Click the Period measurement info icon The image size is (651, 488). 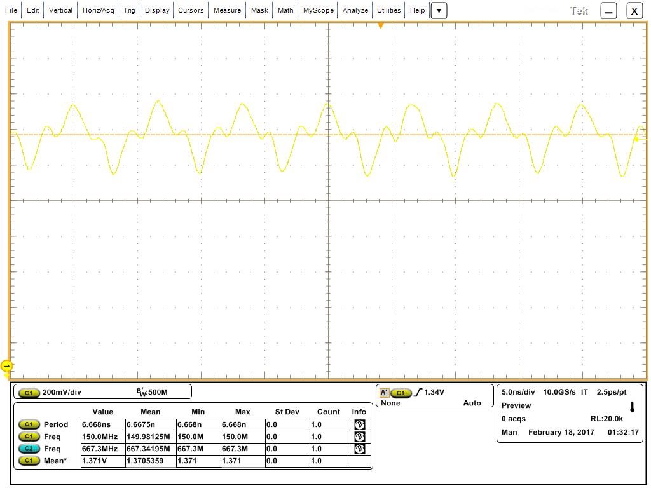(x=360, y=424)
